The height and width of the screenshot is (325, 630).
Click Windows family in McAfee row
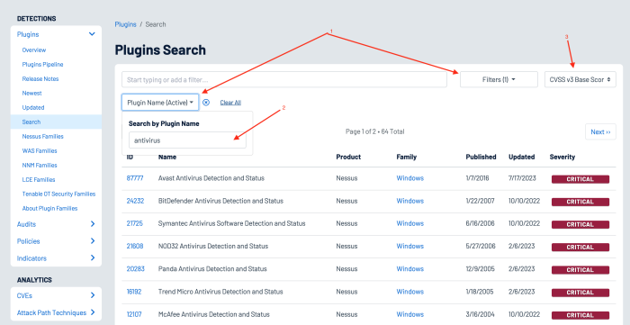(x=409, y=314)
